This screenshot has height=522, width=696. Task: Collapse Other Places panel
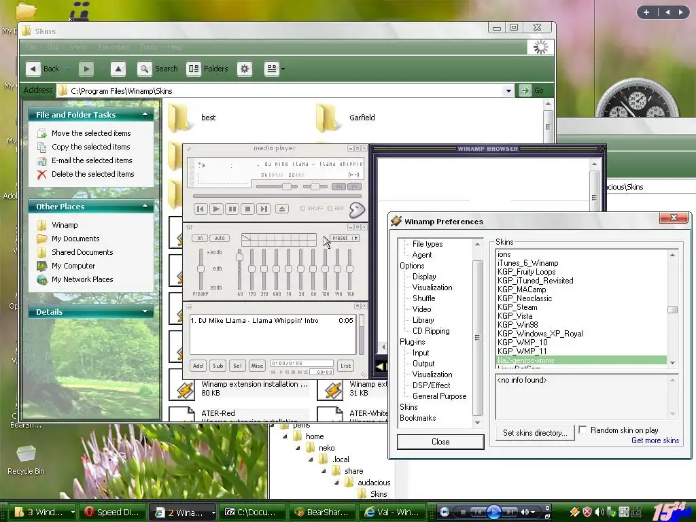tap(145, 206)
